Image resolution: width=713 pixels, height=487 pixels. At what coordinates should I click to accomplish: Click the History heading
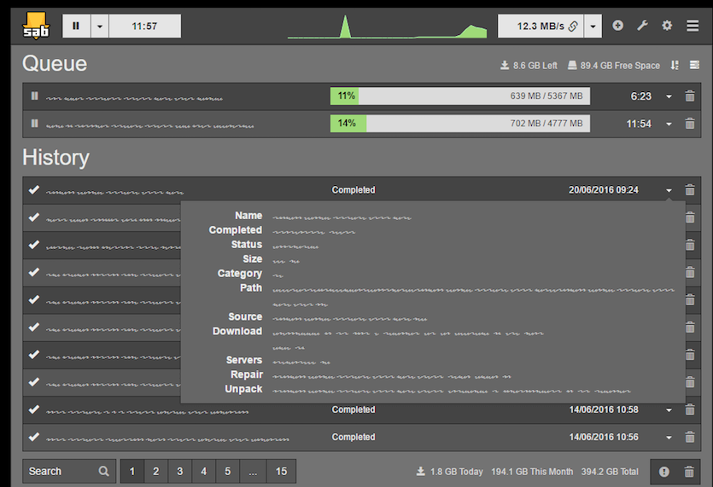(x=56, y=158)
